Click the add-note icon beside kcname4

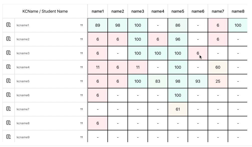click(8, 67)
